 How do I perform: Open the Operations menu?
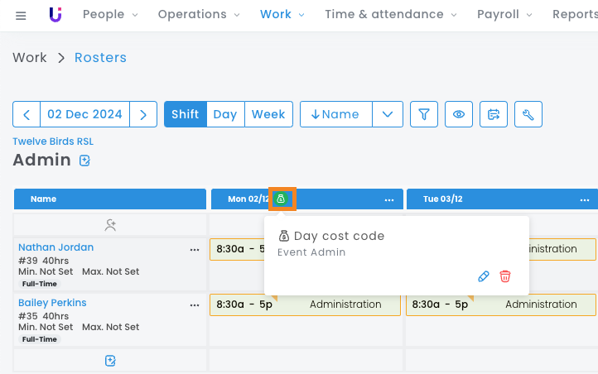coord(199,15)
